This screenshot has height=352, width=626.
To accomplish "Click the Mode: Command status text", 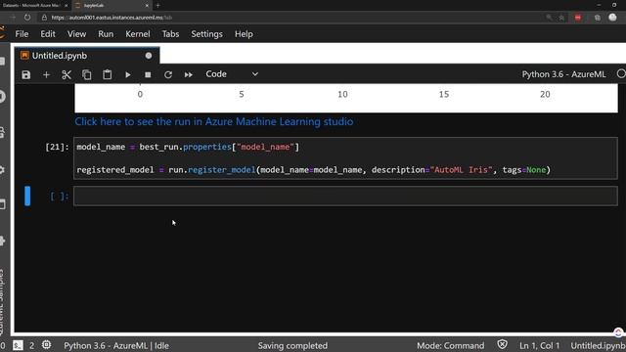I will (450, 345).
